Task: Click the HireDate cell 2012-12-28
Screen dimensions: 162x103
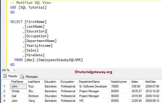Action: point(152,91)
